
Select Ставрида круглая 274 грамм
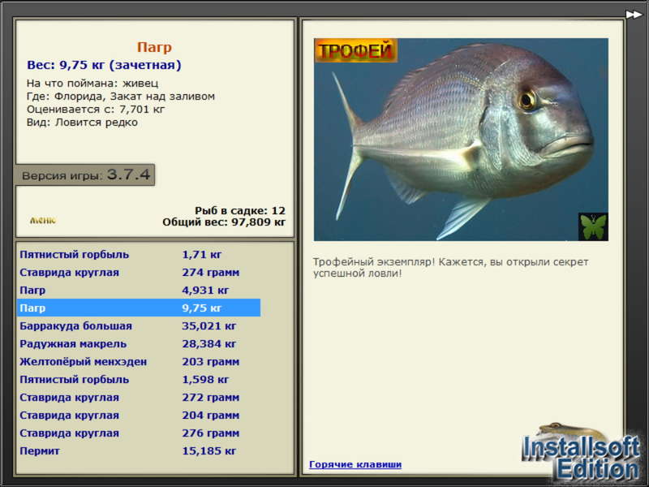(139, 272)
